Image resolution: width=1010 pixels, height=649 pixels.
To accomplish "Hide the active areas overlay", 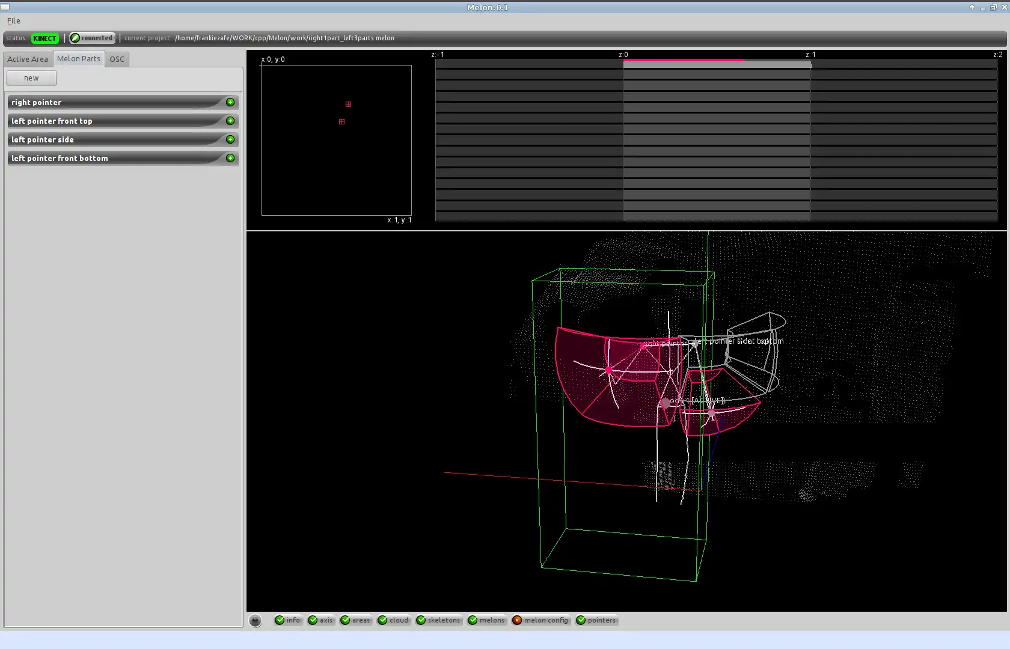I will click(x=355, y=620).
